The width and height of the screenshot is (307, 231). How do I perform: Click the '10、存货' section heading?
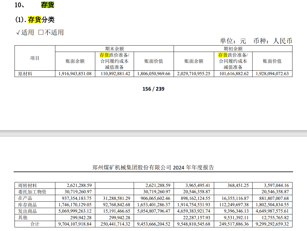tap(34, 5)
